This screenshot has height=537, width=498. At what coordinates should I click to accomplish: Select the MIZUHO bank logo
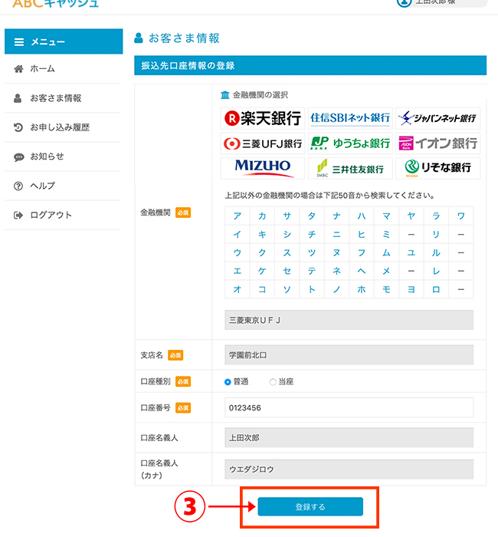tap(262, 168)
